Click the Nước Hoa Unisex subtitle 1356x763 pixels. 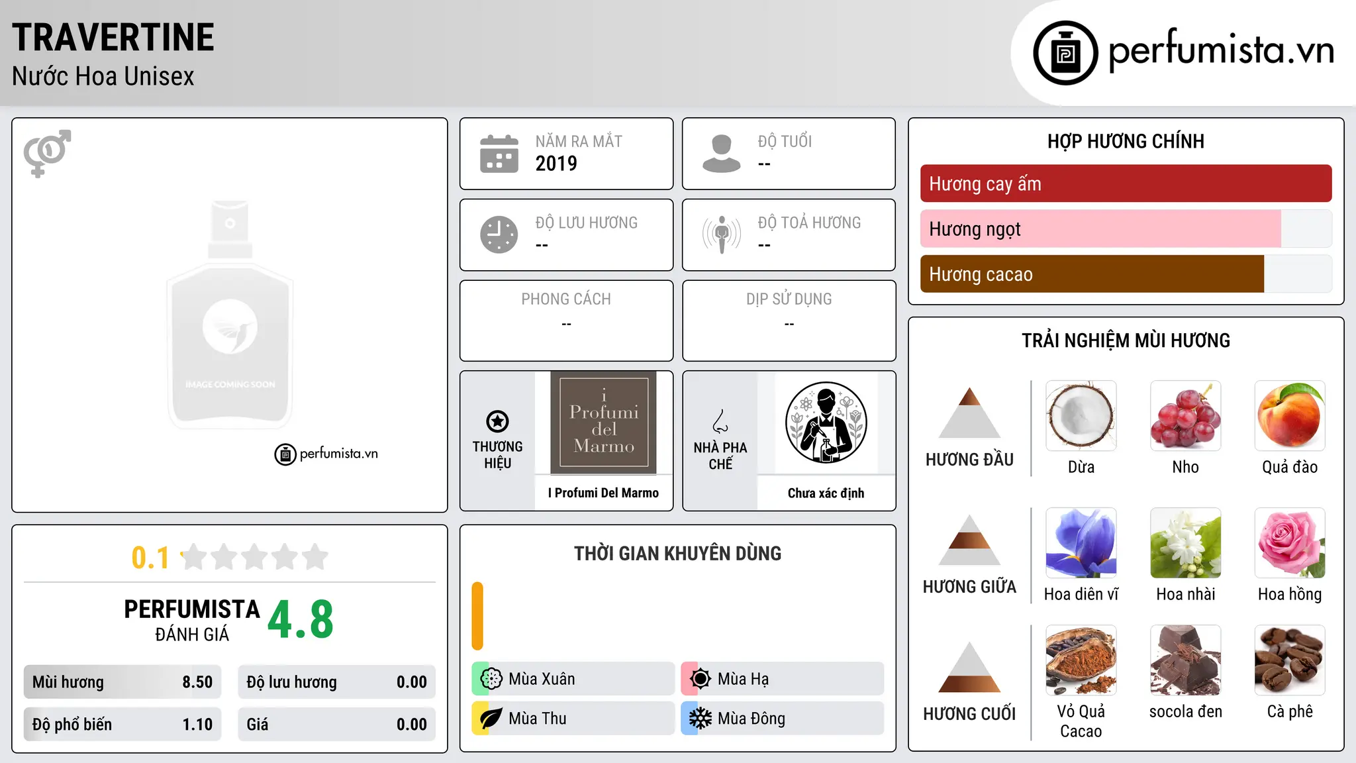[x=103, y=77]
